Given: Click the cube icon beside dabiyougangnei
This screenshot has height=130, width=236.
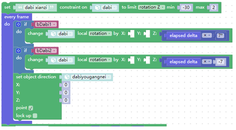Looking at the screenshot, I should (x=67, y=77).
